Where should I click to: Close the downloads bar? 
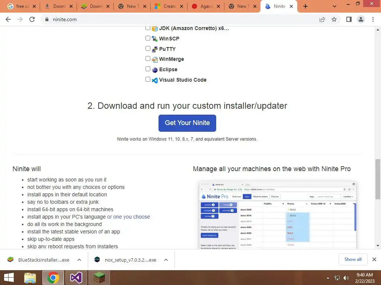click(x=374, y=259)
